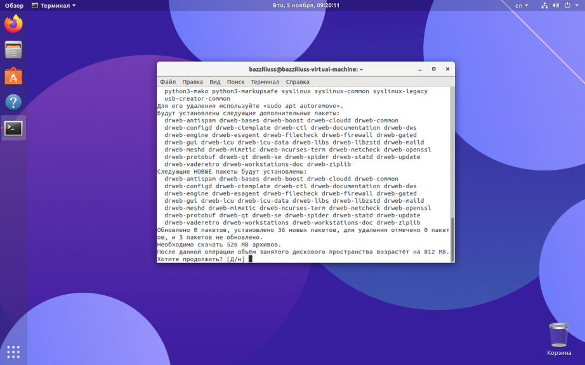The height and width of the screenshot is (365, 585).
Task: Open the power system menu icon
Action: pyautogui.click(x=567, y=6)
